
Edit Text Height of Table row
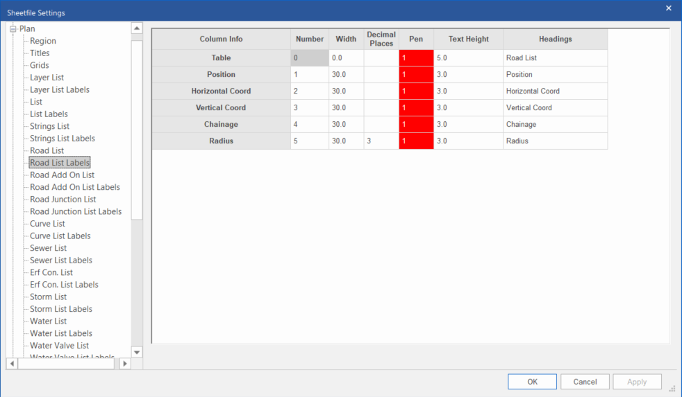tap(468, 58)
